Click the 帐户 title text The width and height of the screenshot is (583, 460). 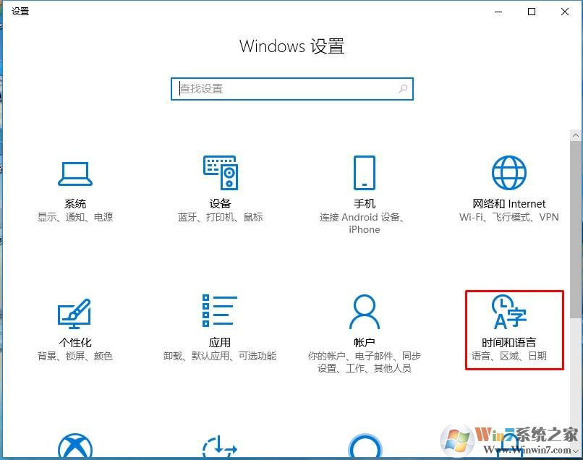(365, 343)
